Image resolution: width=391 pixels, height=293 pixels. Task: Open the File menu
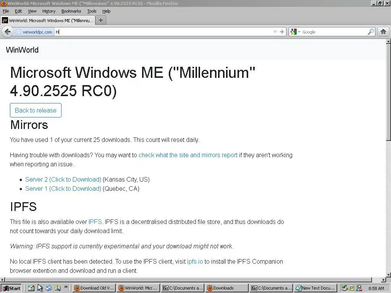click(6, 11)
